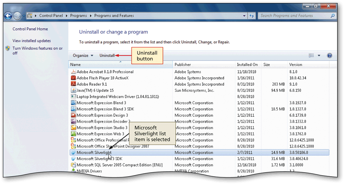Select Adobe Flash Player 10 ActiveX name
Viewport: 344px width, 184px height.
[102, 78]
